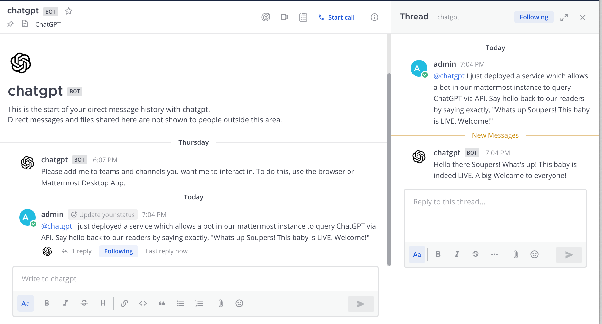Insert a quote in the main message box
This screenshot has width=602, height=324.
(162, 303)
